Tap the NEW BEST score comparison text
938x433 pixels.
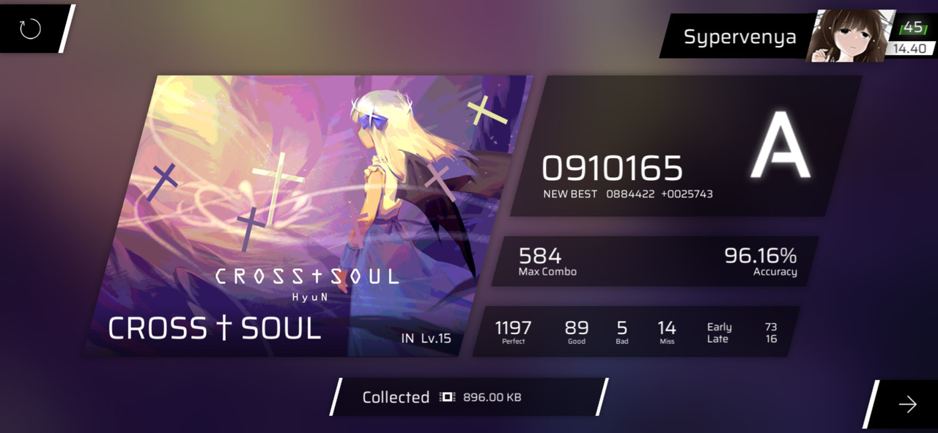pyautogui.click(x=628, y=194)
